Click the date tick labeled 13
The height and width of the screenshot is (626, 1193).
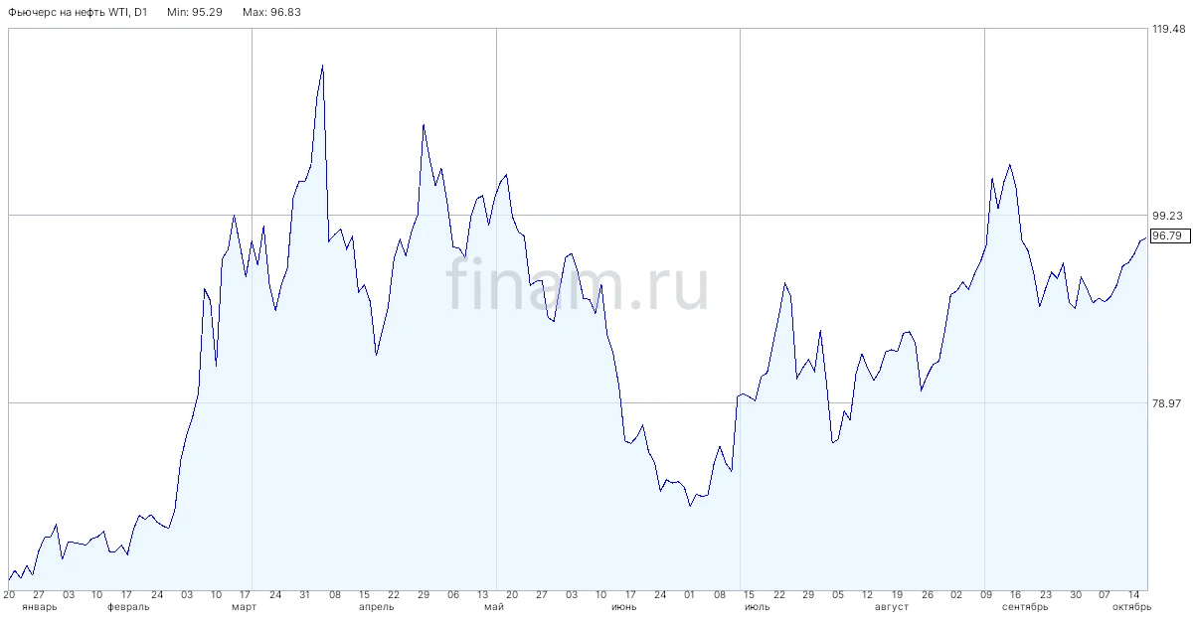point(483,594)
